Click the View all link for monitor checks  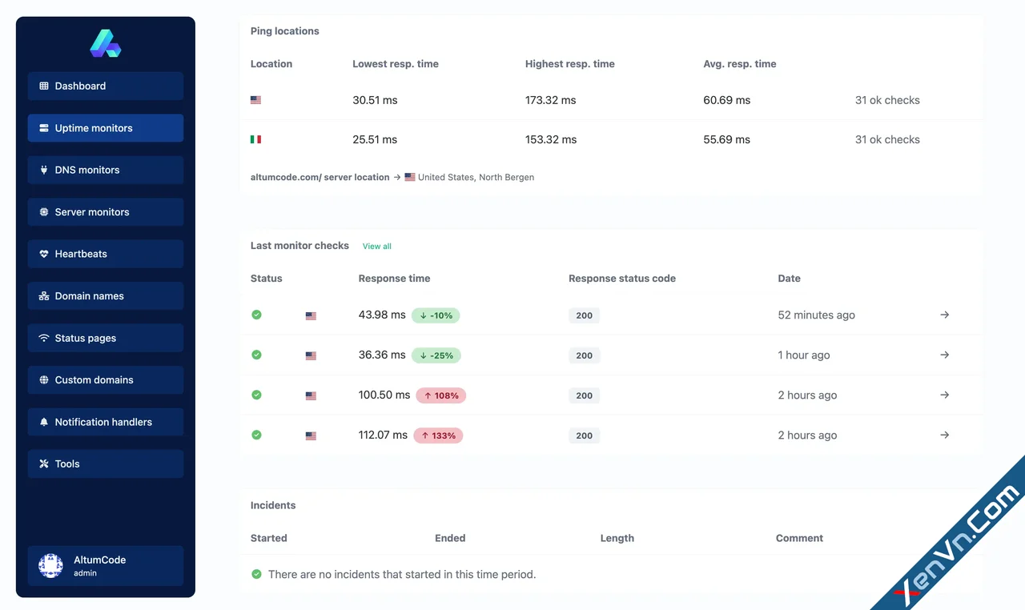point(376,246)
